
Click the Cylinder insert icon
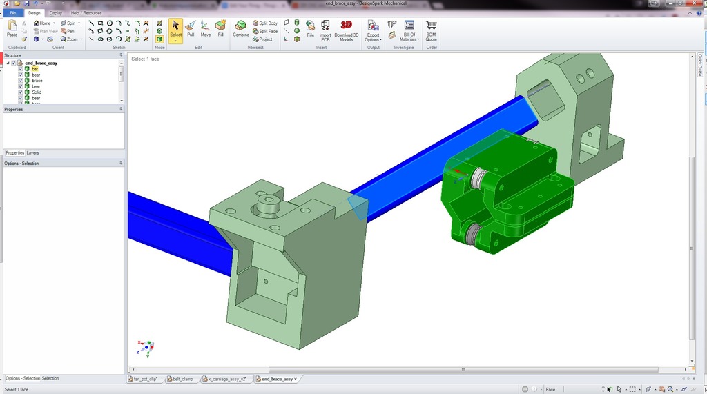[x=297, y=23]
